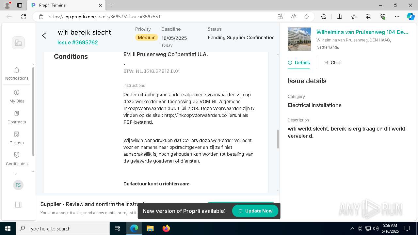
Task: Click the left sidebar scrollbar
Action: [33, 111]
